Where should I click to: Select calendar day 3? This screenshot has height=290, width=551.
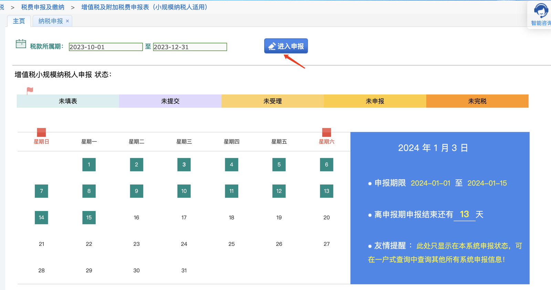click(184, 164)
